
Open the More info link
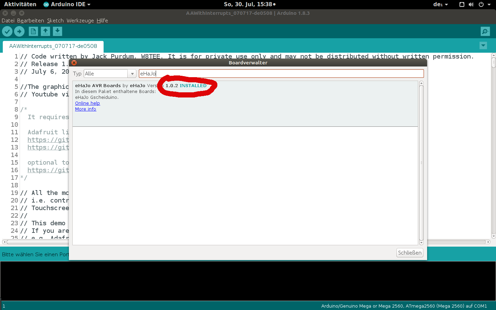coord(86,109)
